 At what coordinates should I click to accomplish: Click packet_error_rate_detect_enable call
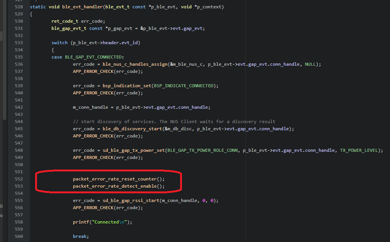tap(119, 186)
